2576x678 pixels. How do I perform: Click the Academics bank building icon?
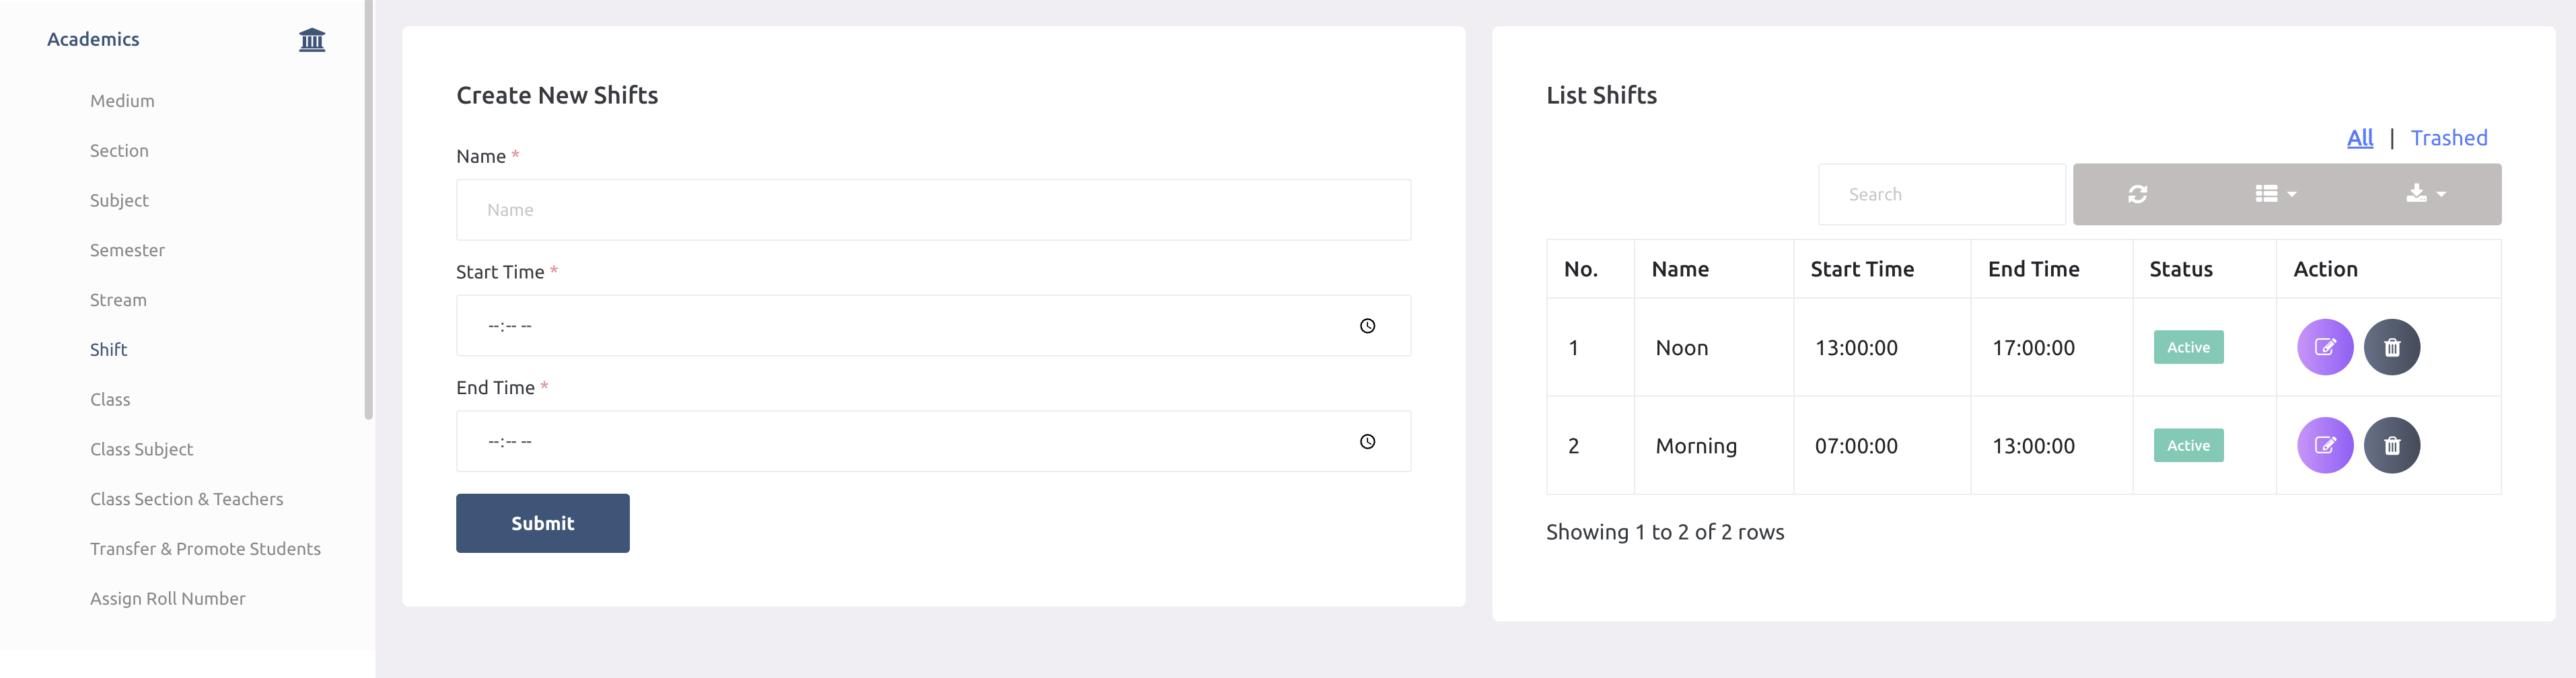coord(312,40)
